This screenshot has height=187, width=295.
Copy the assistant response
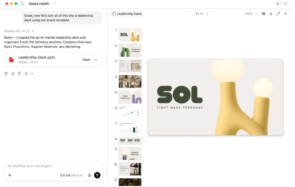6,74
